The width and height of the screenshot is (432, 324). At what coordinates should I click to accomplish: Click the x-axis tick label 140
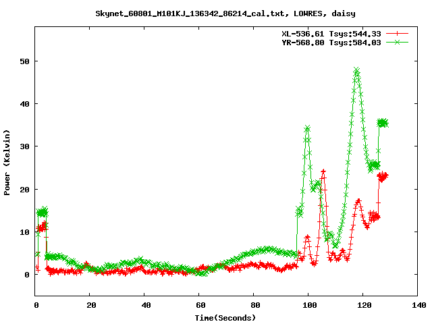tap(418, 305)
